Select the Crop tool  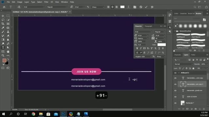pos(3,24)
